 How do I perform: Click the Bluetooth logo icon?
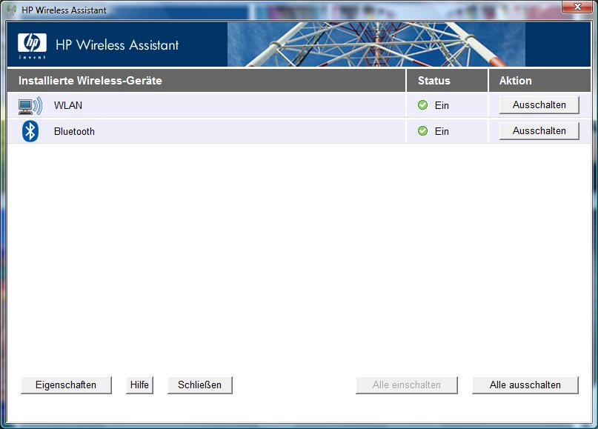coord(30,131)
